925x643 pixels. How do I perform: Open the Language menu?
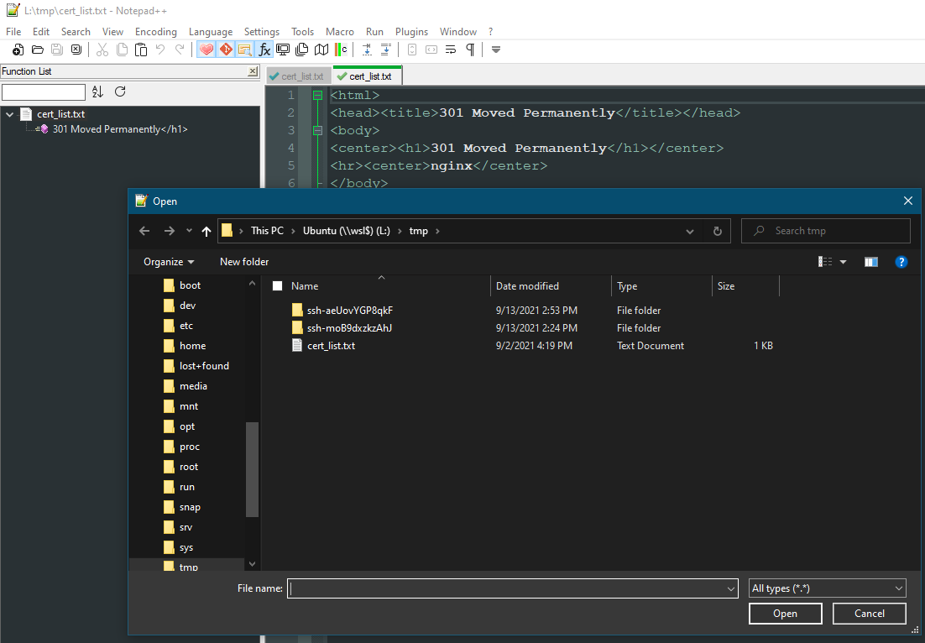pyautogui.click(x=211, y=32)
